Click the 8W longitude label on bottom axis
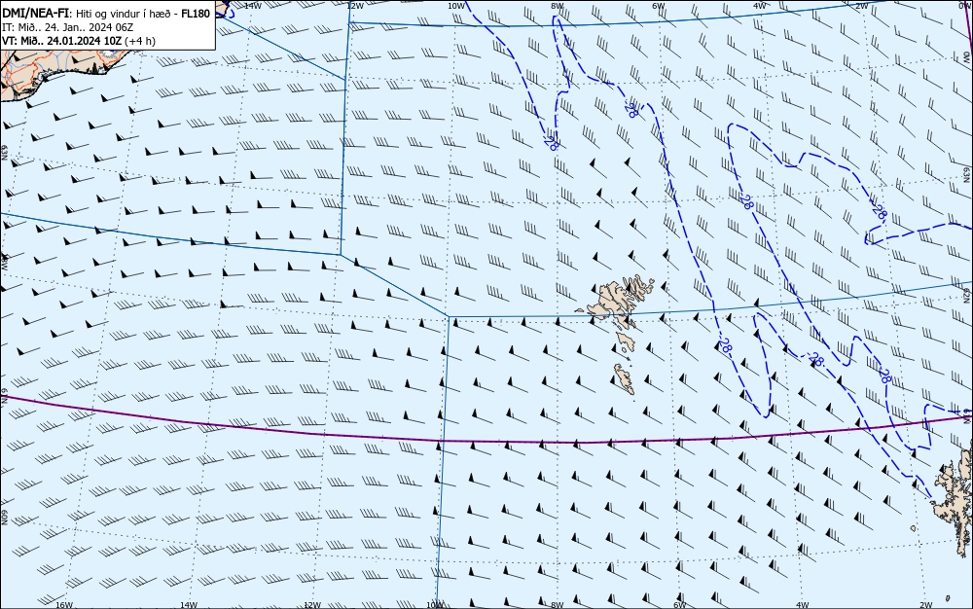 tap(558, 605)
